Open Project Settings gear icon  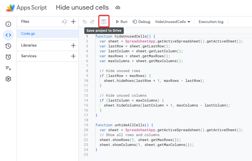[x=8, y=79]
